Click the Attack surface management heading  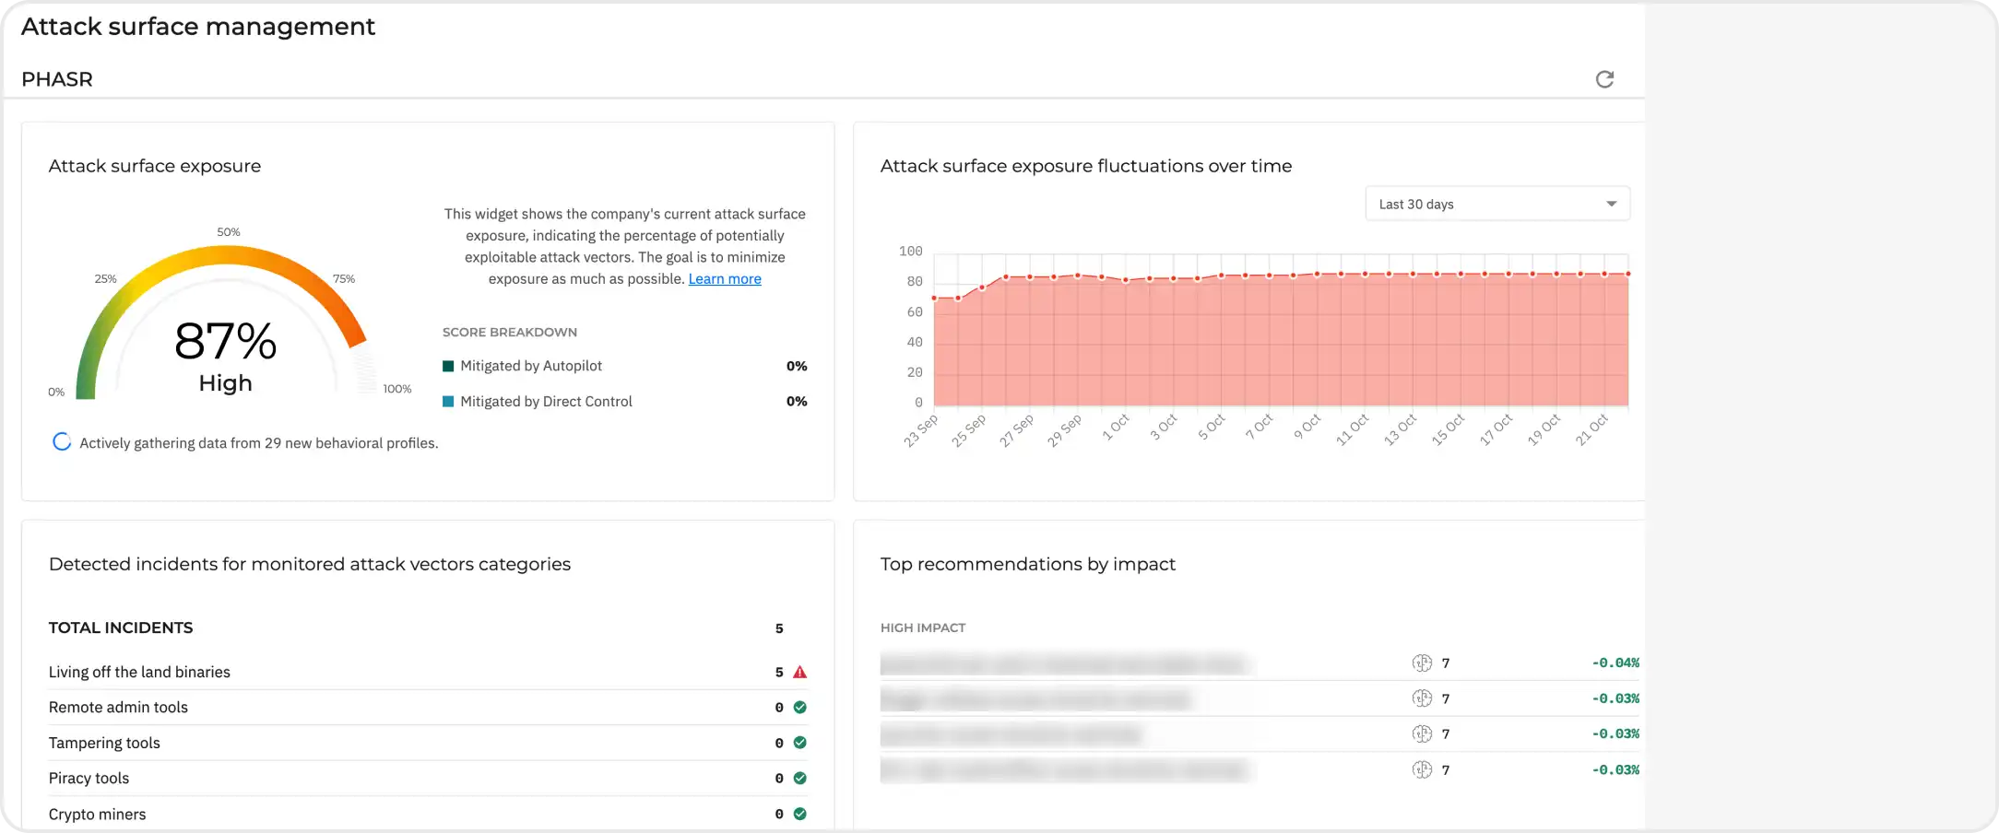click(x=198, y=27)
